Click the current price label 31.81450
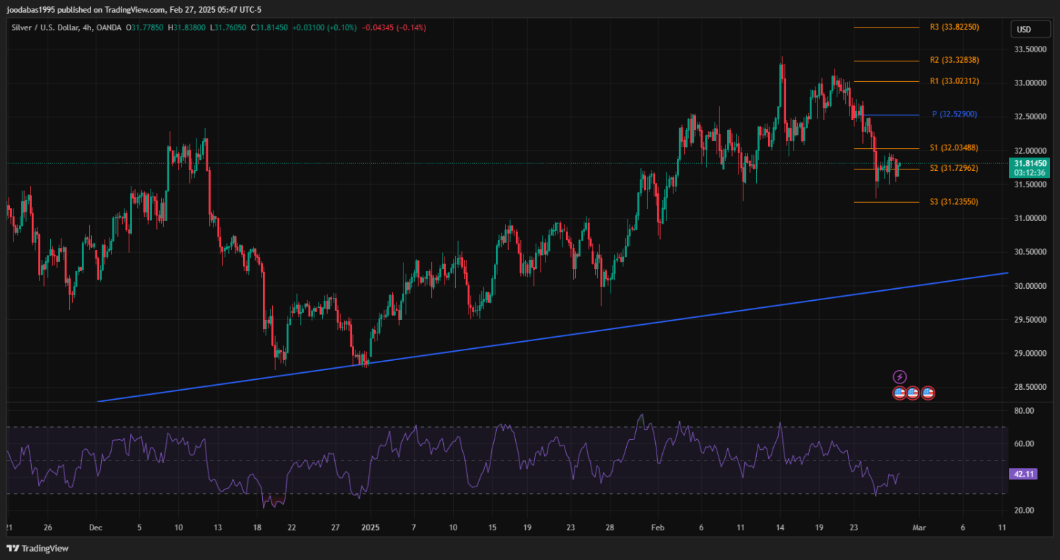Image resolution: width=1060 pixels, height=560 pixels. (1030, 163)
